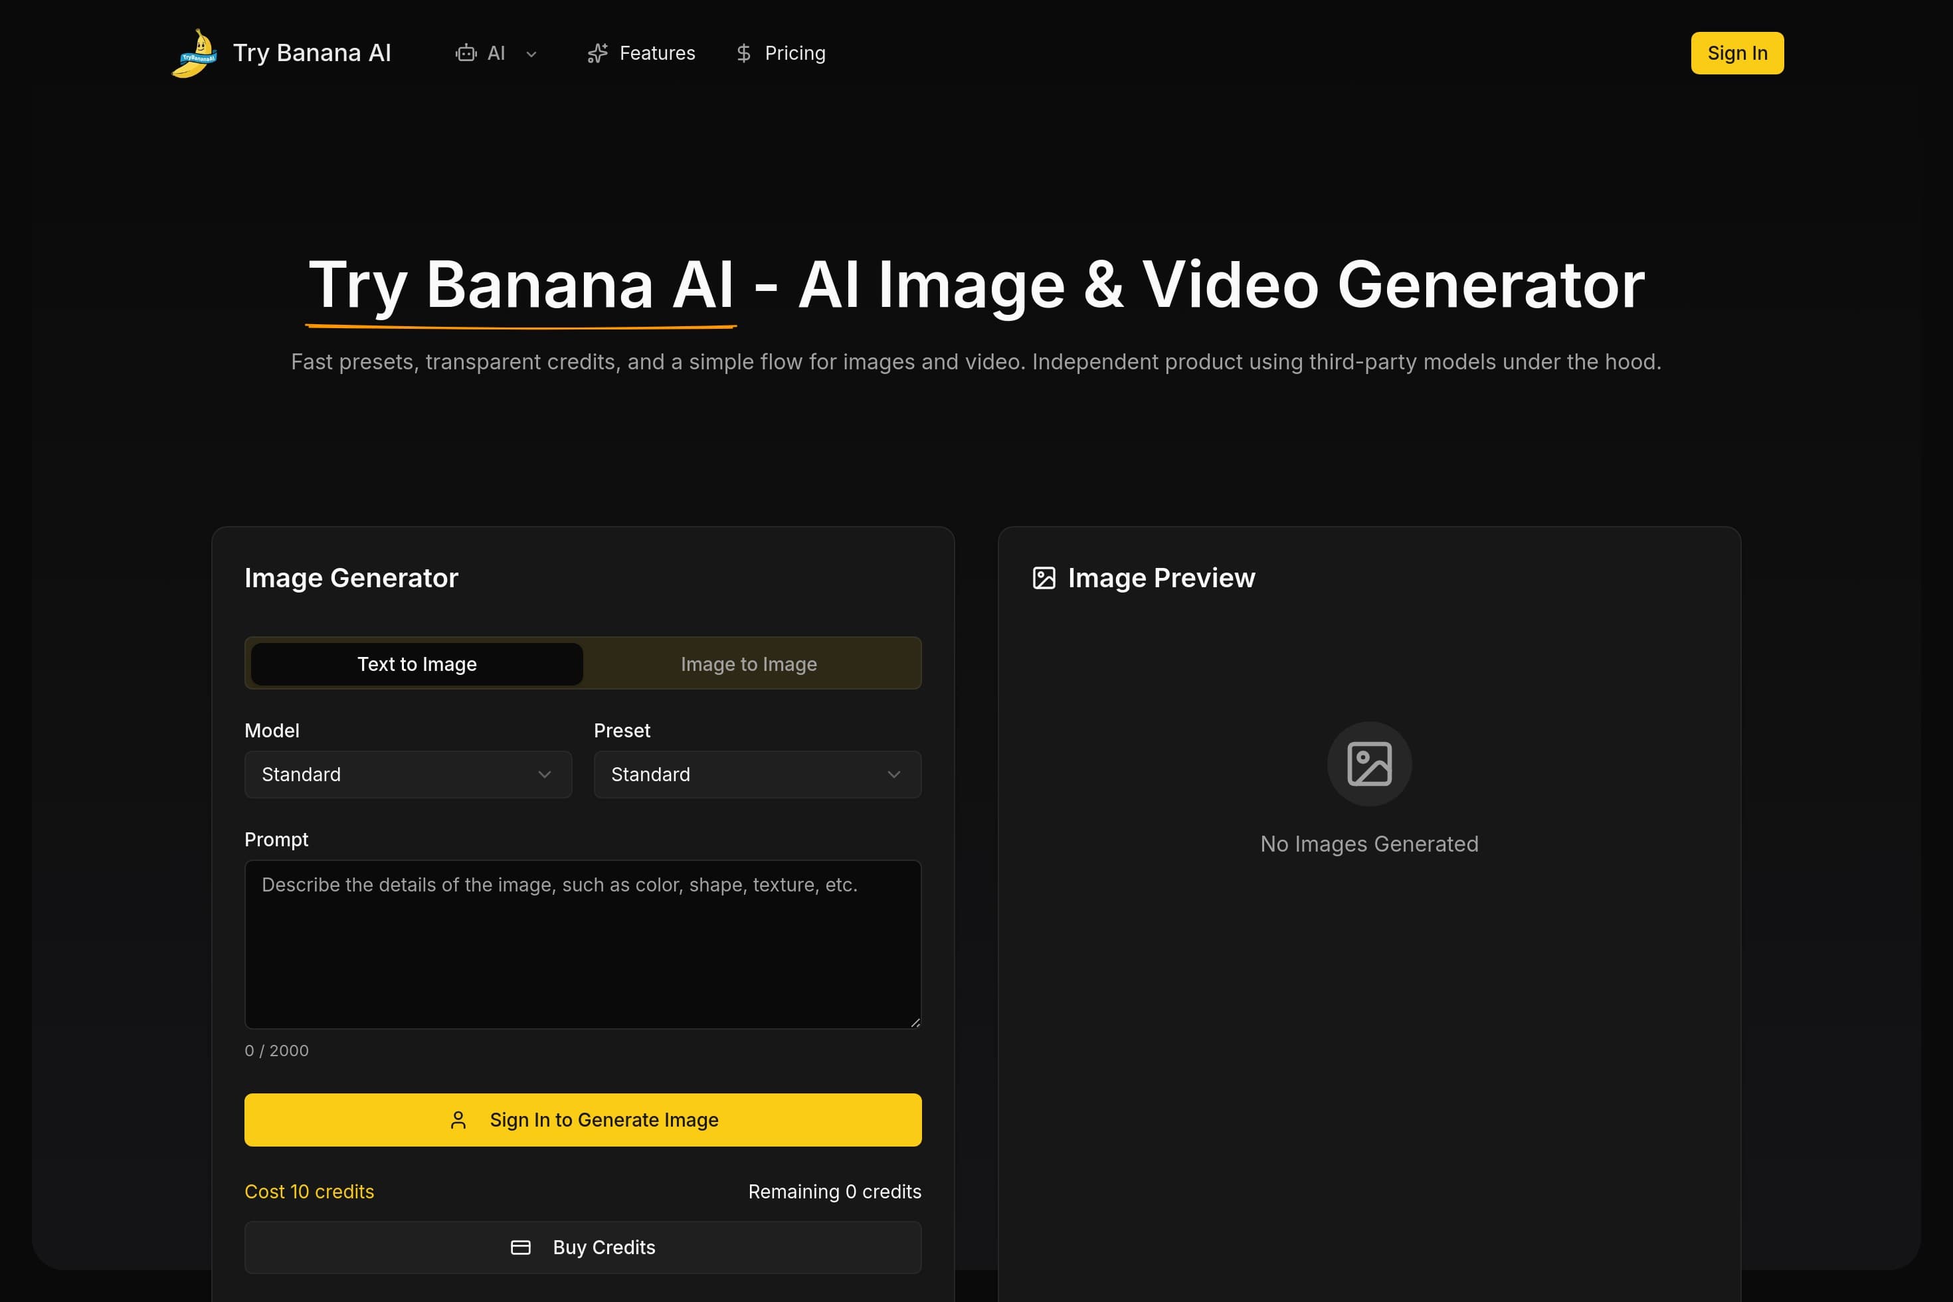Click inside the prompt description field

click(582, 945)
